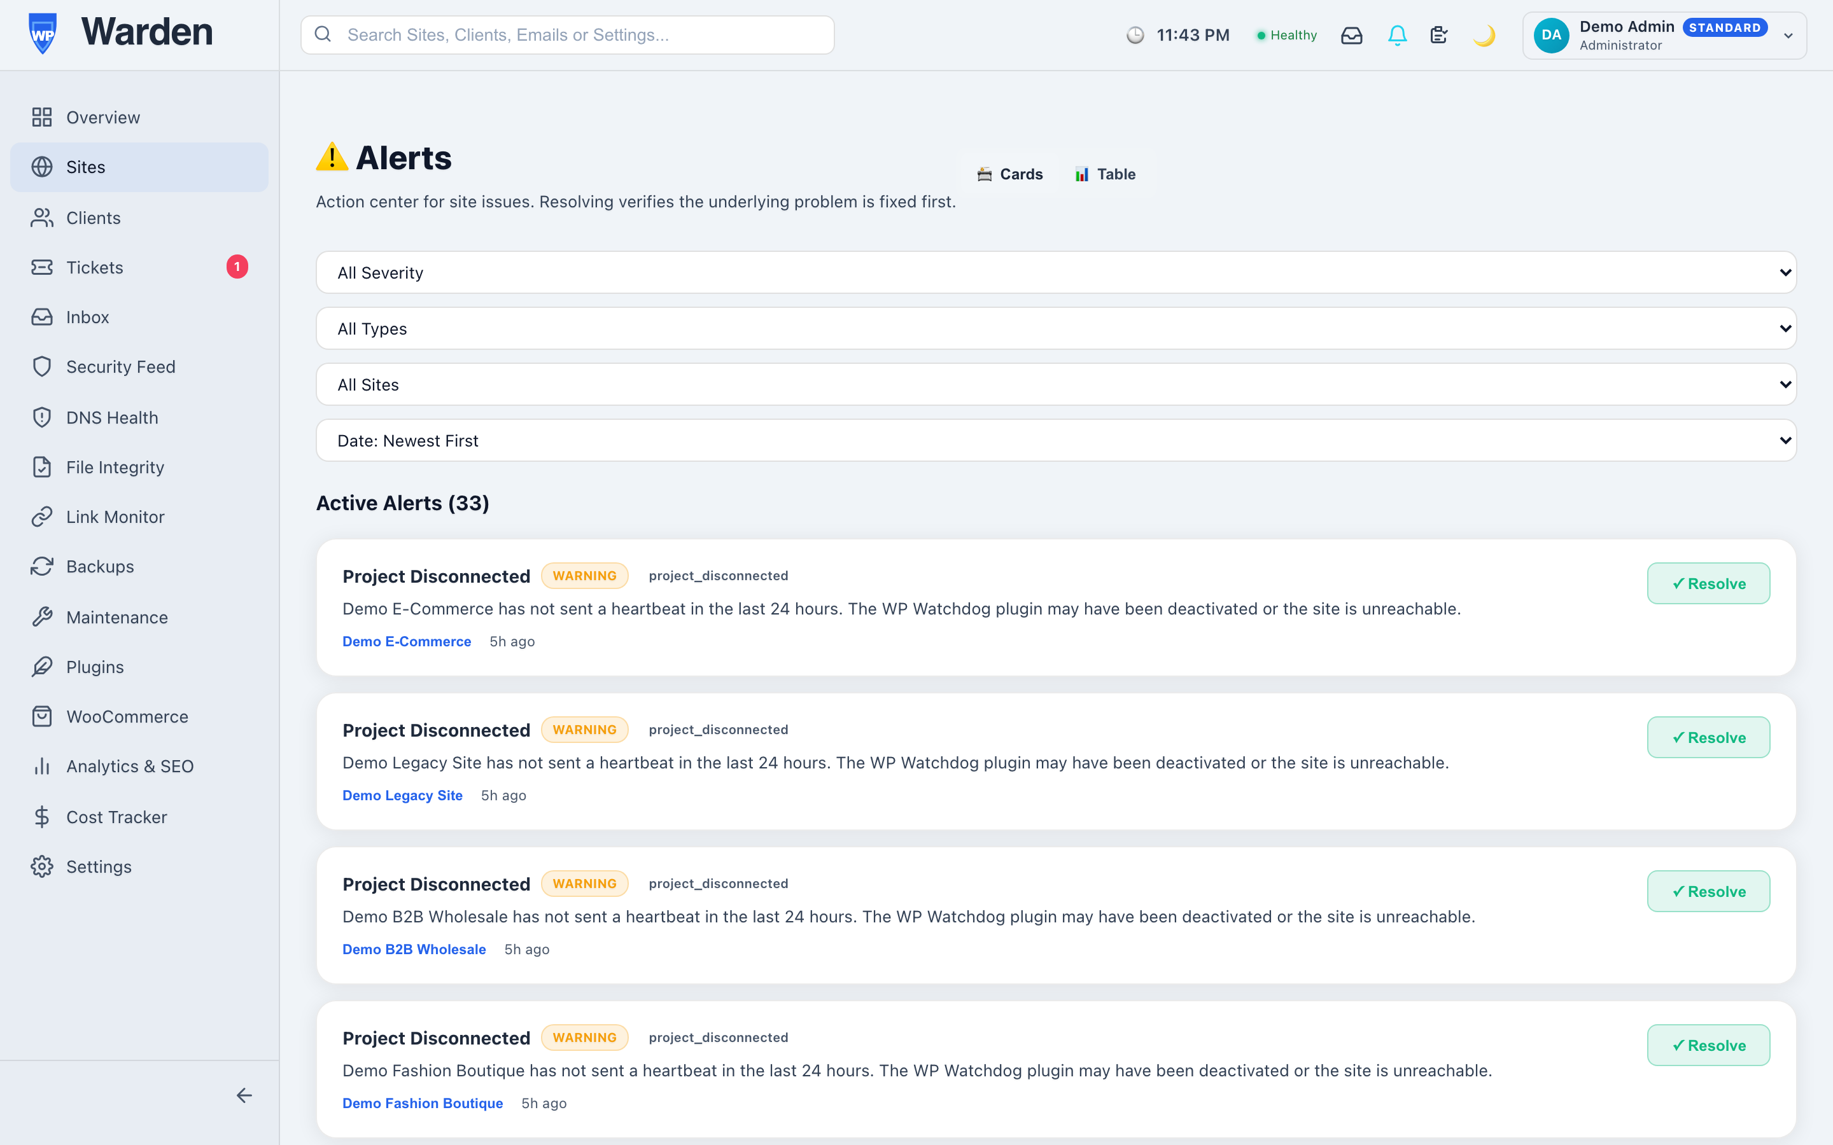The width and height of the screenshot is (1833, 1145).
Task: Open Settings gear icon
Action: pyautogui.click(x=41, y=866)
